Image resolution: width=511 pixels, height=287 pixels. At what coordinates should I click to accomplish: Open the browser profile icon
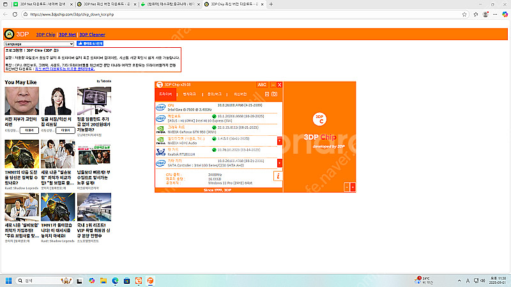[485, 14]
